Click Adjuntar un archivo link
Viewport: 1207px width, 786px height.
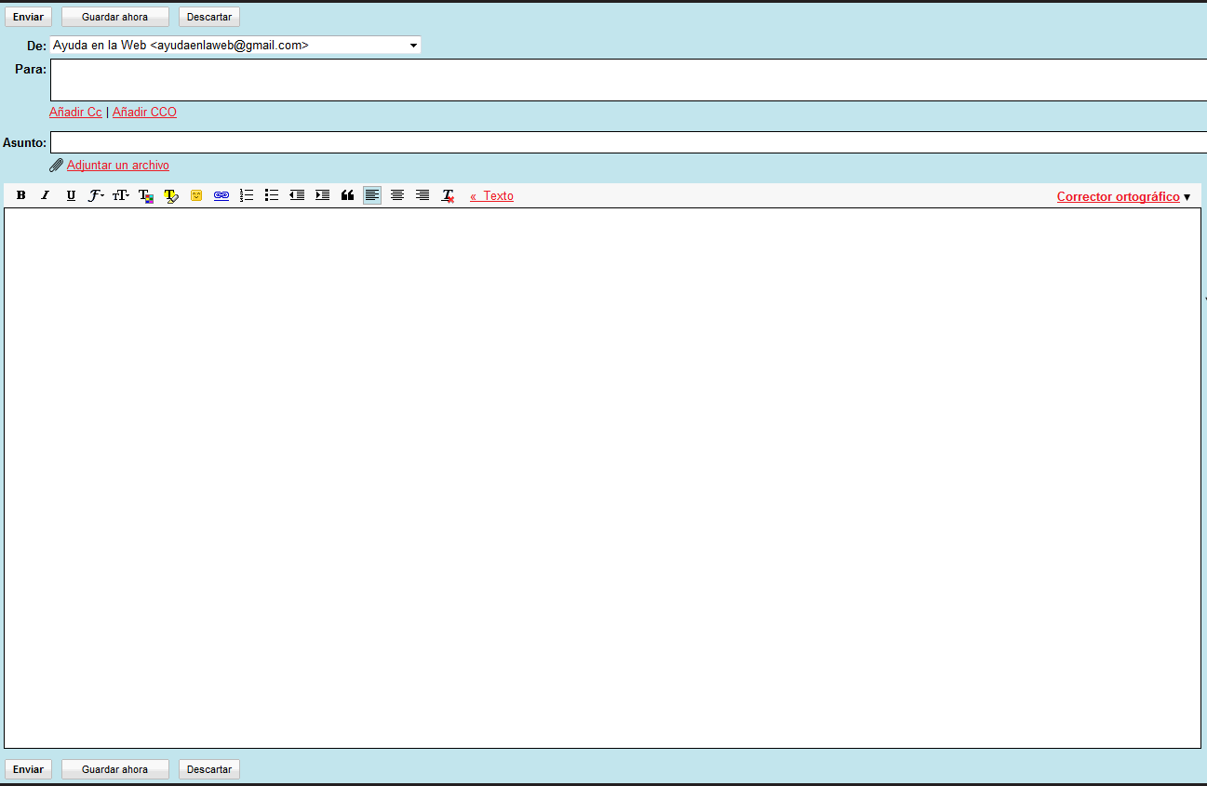[118, 166]
